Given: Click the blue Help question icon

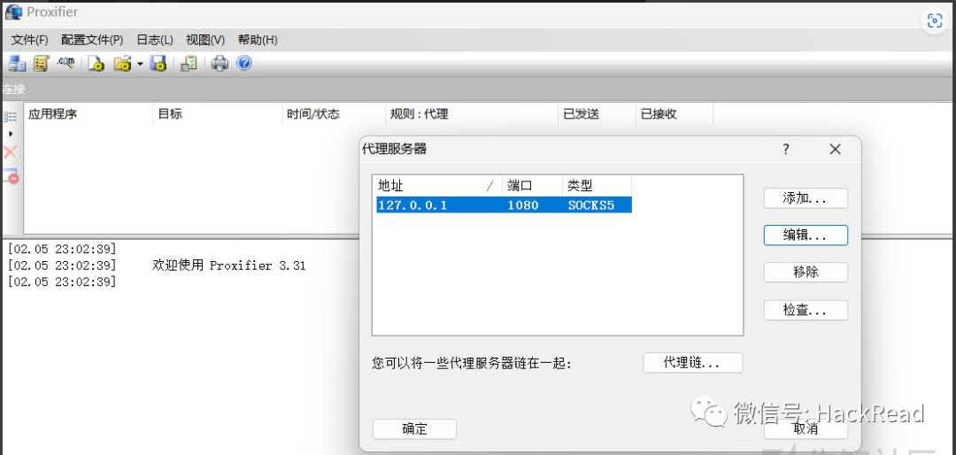Looking at the screenshot, I should 244,63.
